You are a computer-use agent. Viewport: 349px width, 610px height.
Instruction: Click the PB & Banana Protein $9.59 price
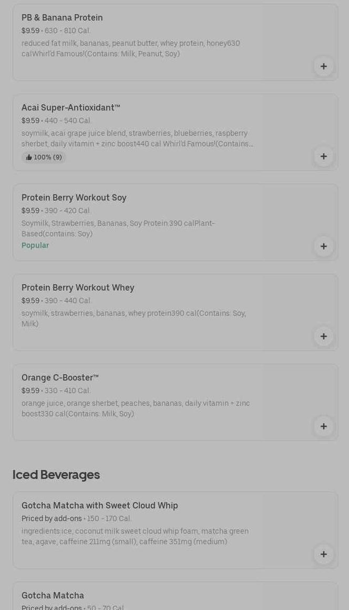[30, 31]
